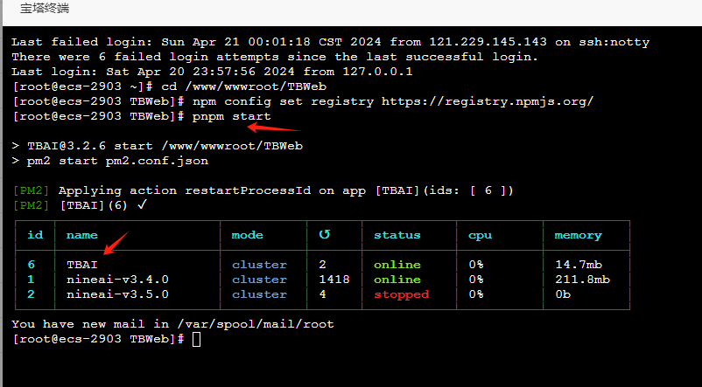Place cursor at the terminal prompt cursor block
702x387 pixels.
(196, 339)
